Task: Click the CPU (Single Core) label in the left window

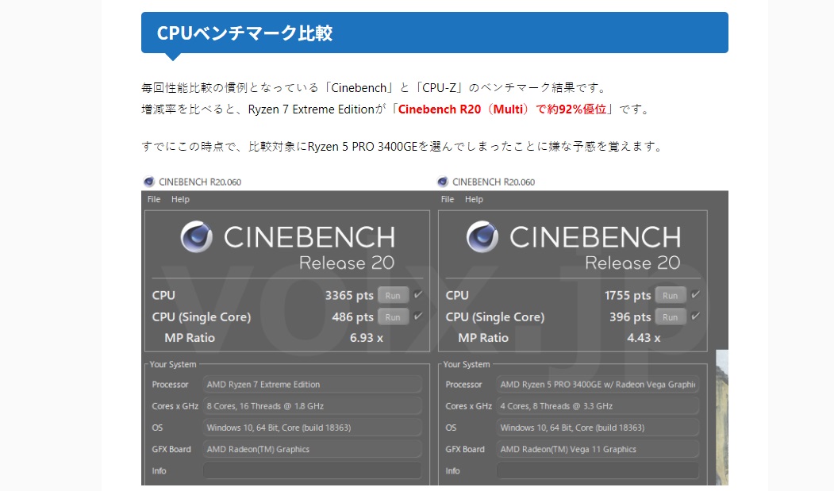Action: [x=201, y=317]
